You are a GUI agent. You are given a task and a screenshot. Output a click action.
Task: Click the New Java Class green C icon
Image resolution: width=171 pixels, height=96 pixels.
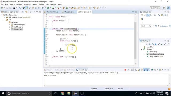coord(67,8)
